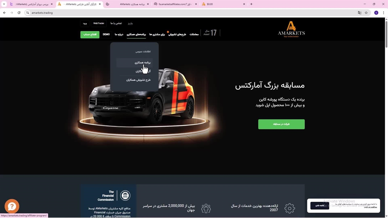Expand the برای مشتری ها navigation menu
This screenshot has width=388, height=218.
pyautogui.click(x=157, y=35)
